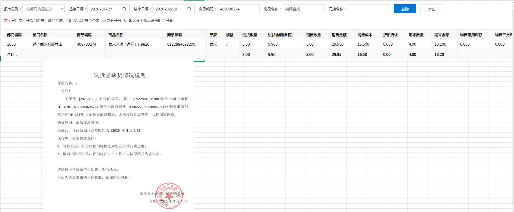Click the 商品条码 column header
This screenshot has height=212, width=514.
175,35
